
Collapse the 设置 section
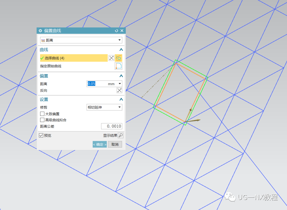(x=121, y=99)
